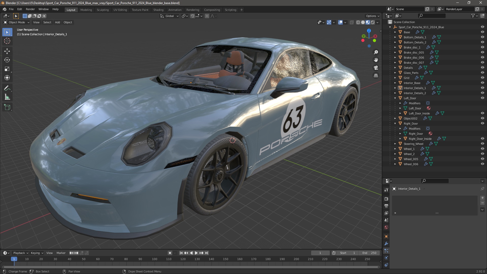This screenshot has height=274, width=487.
Task: Hide the Interior_Base object
Action: click(x=482, y=83)
